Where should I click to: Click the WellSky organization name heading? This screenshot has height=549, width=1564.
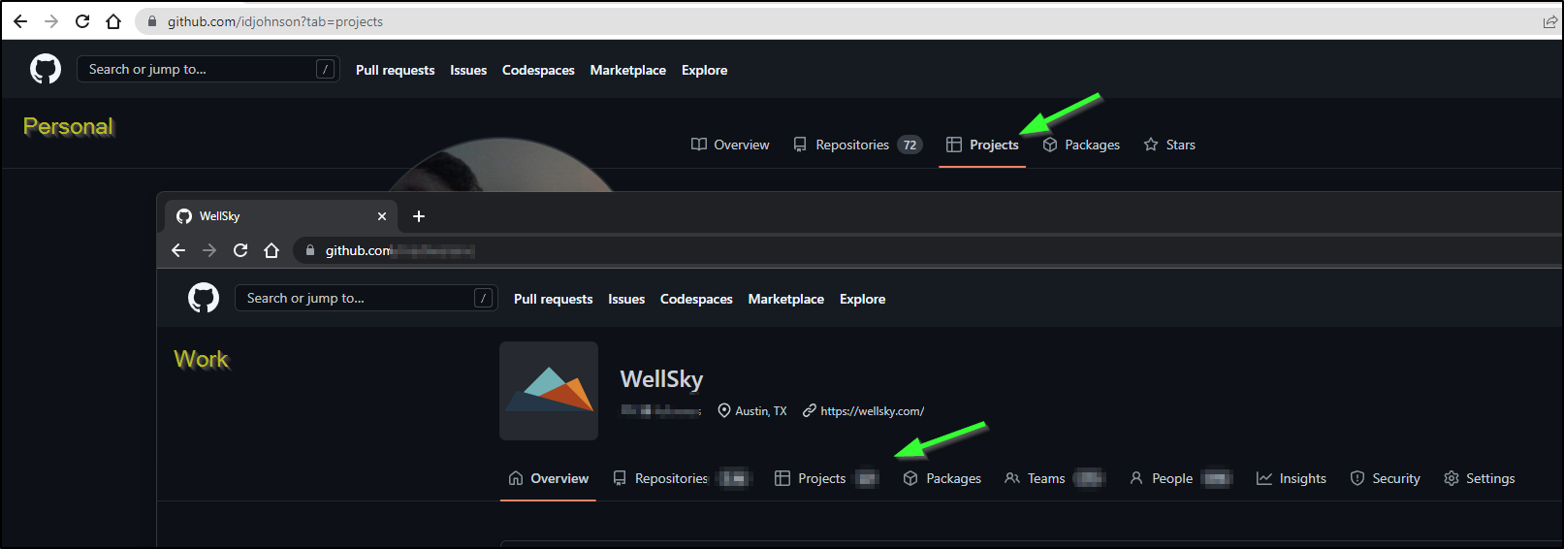coord(661,378)
